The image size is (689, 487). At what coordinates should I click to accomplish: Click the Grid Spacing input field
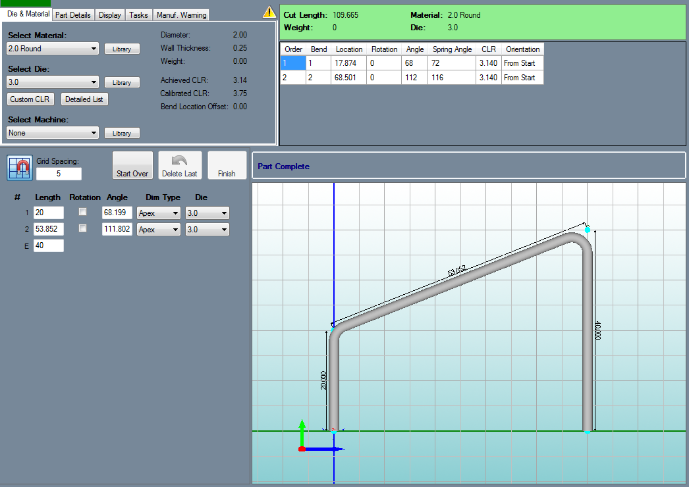pos(59,174)
